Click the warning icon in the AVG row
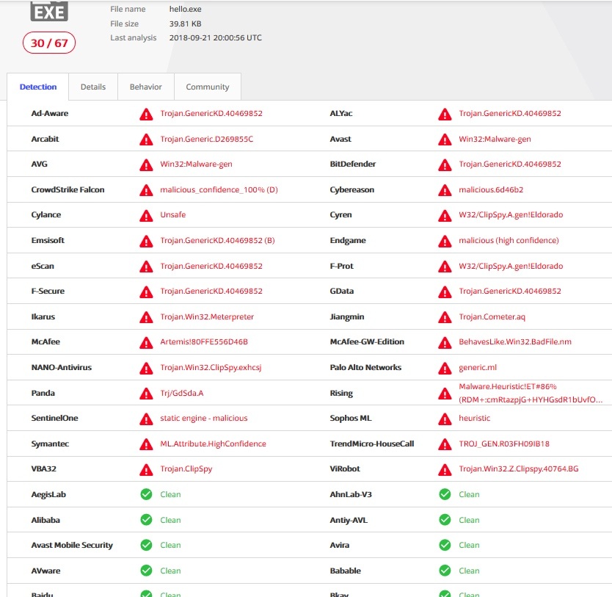Viewport: 612px width, 597px height. pyautogui.click(x=146, y=164)
